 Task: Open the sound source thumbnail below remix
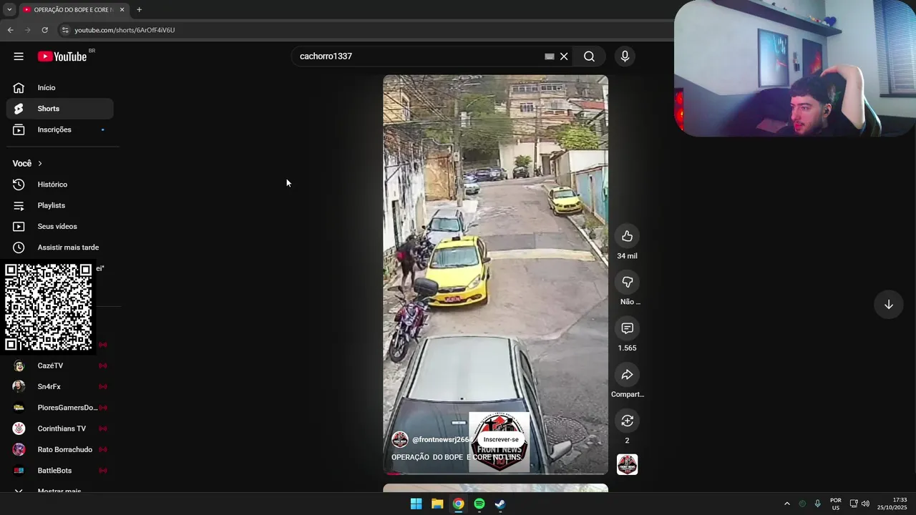click(627, 464)
